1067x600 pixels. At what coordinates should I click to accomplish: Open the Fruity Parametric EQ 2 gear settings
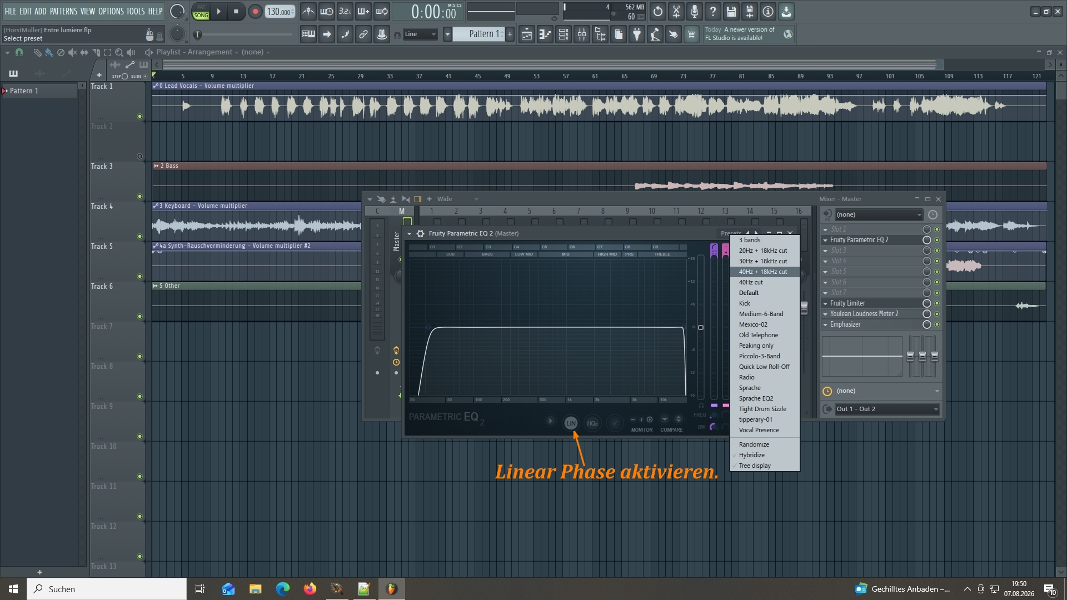pyautogui.click(x=421, y=233)
